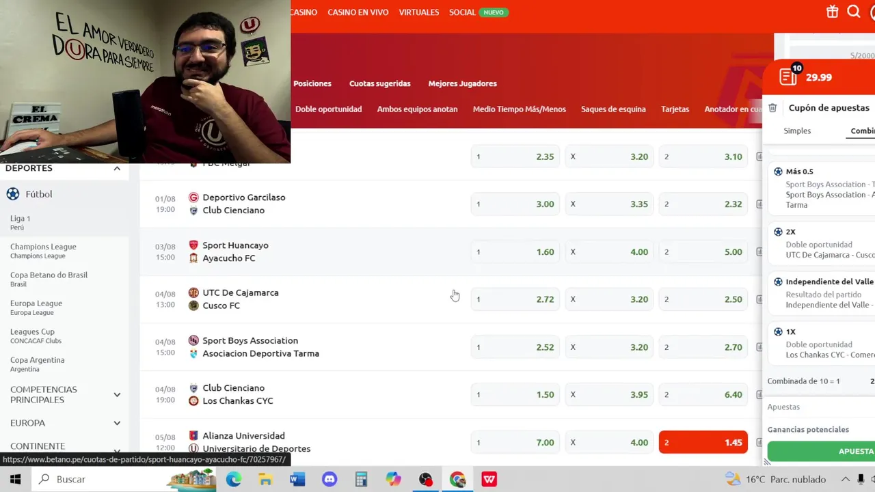Pick Alianza Universidad win at 7.00
Image resolution: width=875 pixels, height=492 pixels.
515,442
